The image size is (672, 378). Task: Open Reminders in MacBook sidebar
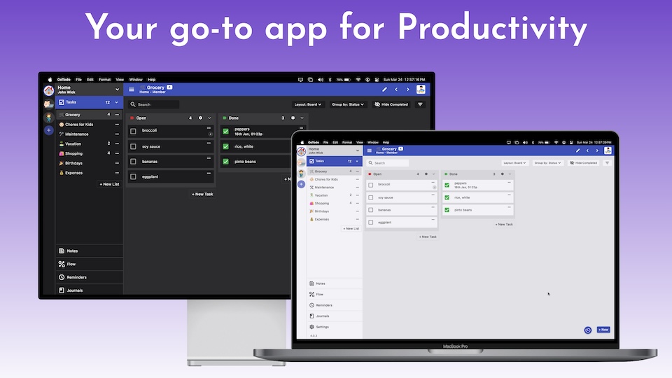pyautogui.click(x=335, y=305)
